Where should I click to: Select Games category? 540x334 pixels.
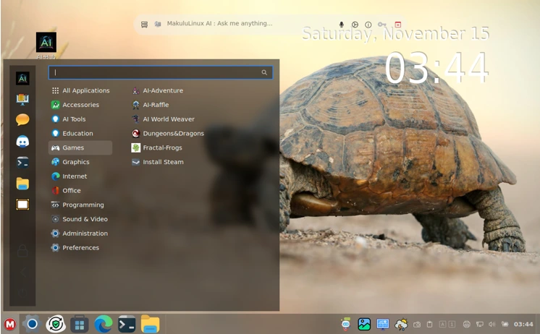coord(80,147)
